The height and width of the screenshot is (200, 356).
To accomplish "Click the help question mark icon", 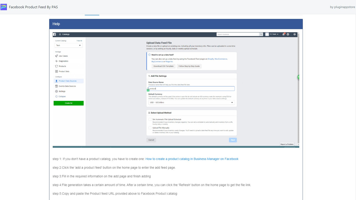I will pyautogui.click(x=295, y=34).
